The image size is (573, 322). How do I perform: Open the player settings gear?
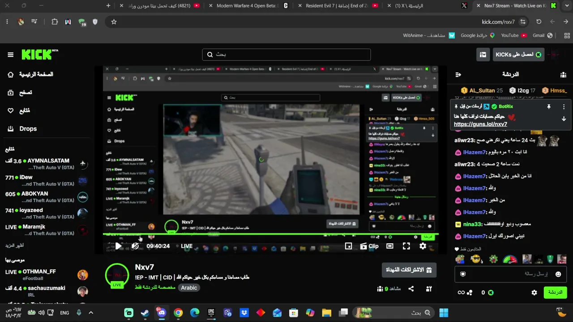click(423, 246)
